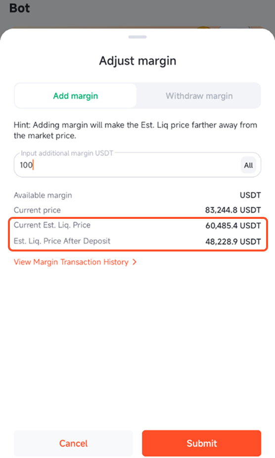This screenshot has width=275, height=458.
Task: Click the Est. Liq. Price After Deposit label
Action: click(x=62, y=241)
